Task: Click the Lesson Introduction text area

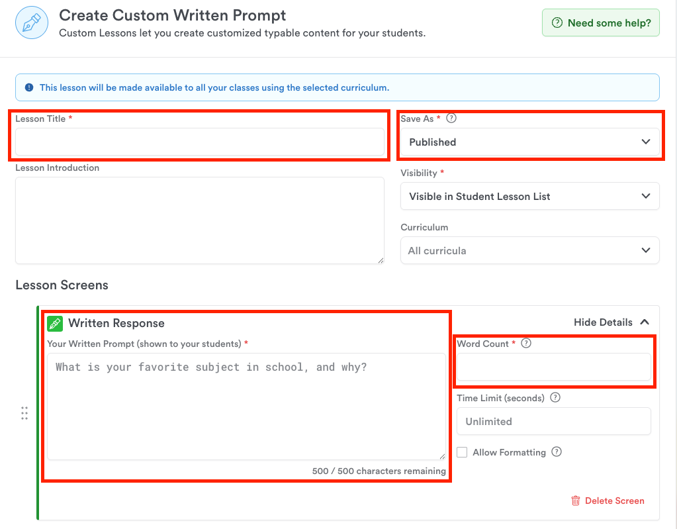Action: pos(199,220)
